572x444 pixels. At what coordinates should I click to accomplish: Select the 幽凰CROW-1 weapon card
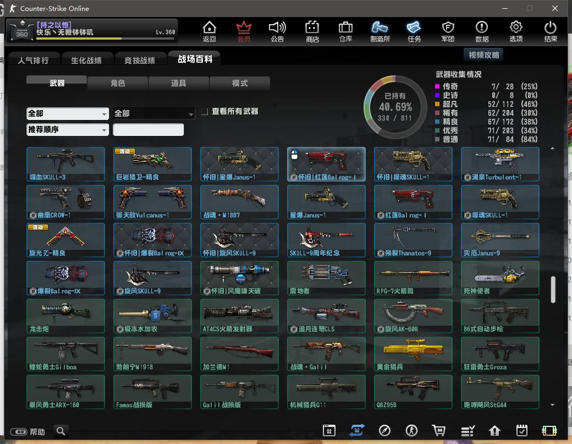(65, 202)
